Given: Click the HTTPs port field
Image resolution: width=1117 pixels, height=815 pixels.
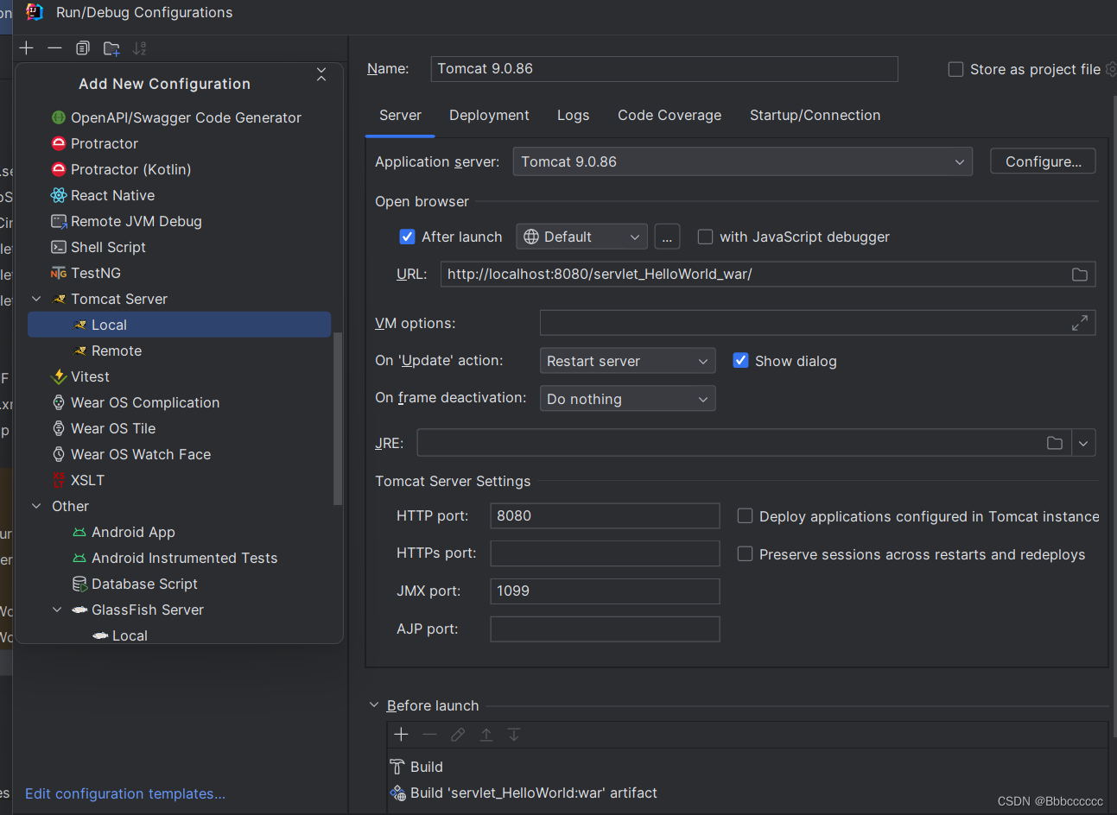Looking at the screenshot, I should 605,553.
